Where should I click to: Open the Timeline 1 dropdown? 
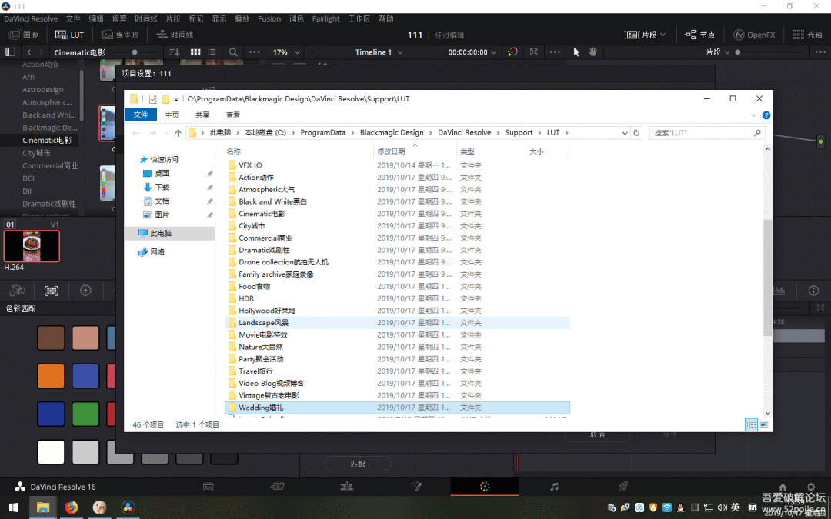[399, 52]
